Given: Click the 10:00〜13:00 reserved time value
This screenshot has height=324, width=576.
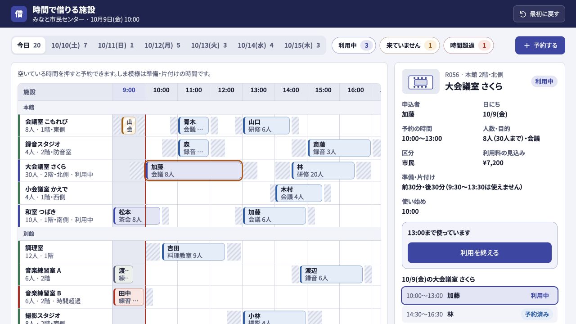Looking at the screenshot, I should pos(422,139).
